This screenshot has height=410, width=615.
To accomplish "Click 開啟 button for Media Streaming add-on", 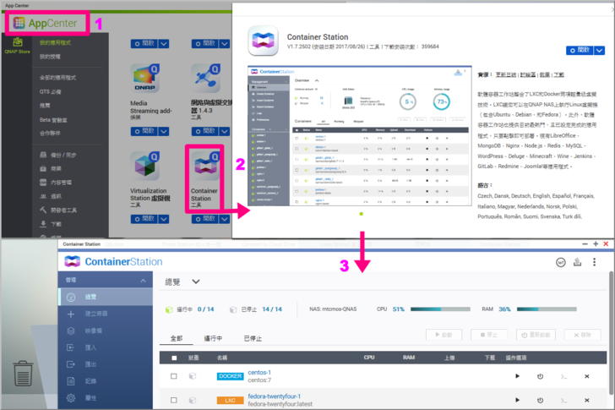I will [x=144, y=131].
